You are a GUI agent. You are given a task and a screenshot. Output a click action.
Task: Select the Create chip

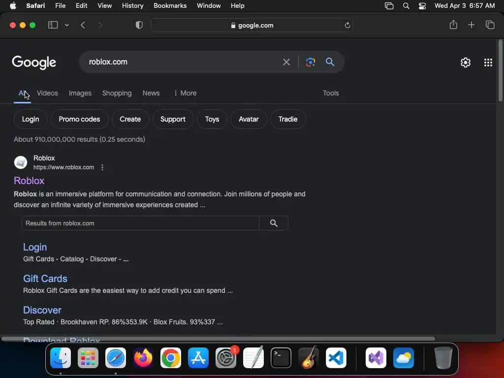pyautogui.click(x=130, y=119)
